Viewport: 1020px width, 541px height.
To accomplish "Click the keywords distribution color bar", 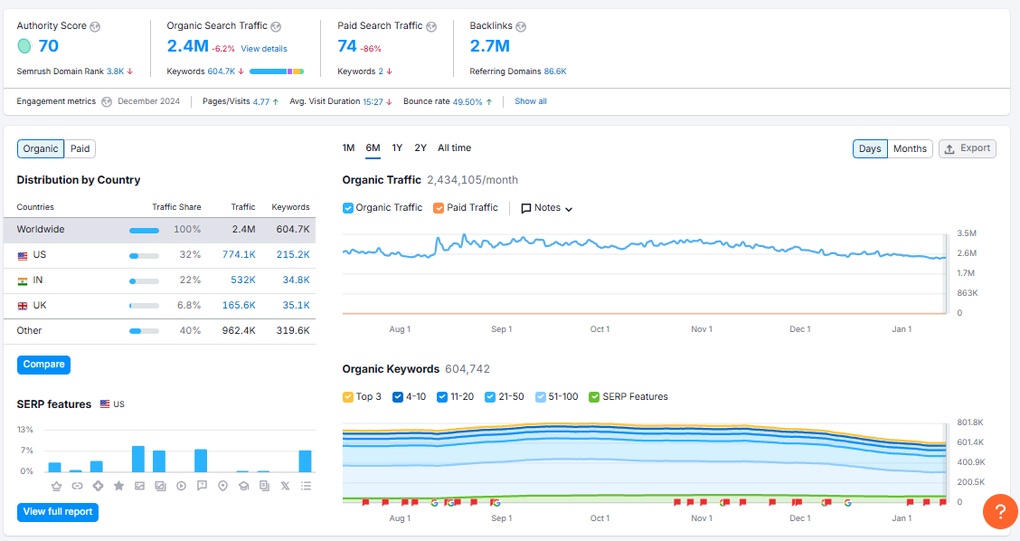I will click(276, 71).
